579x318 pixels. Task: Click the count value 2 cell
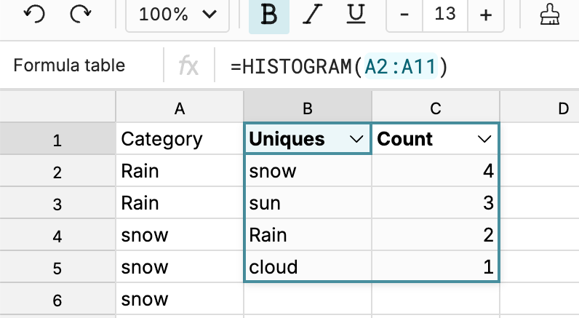pos(436,235)
